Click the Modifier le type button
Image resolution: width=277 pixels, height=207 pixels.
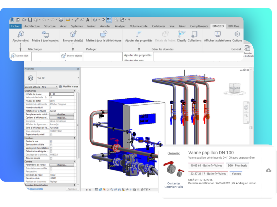(69, 87)
